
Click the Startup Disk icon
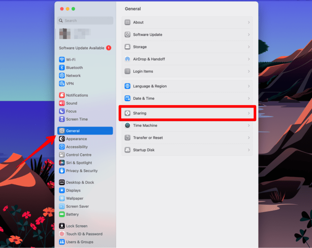pos(127,150)
